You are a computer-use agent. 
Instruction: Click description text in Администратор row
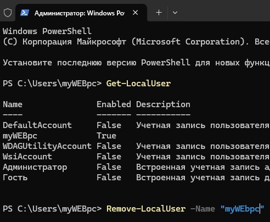(x=203, y=167)
